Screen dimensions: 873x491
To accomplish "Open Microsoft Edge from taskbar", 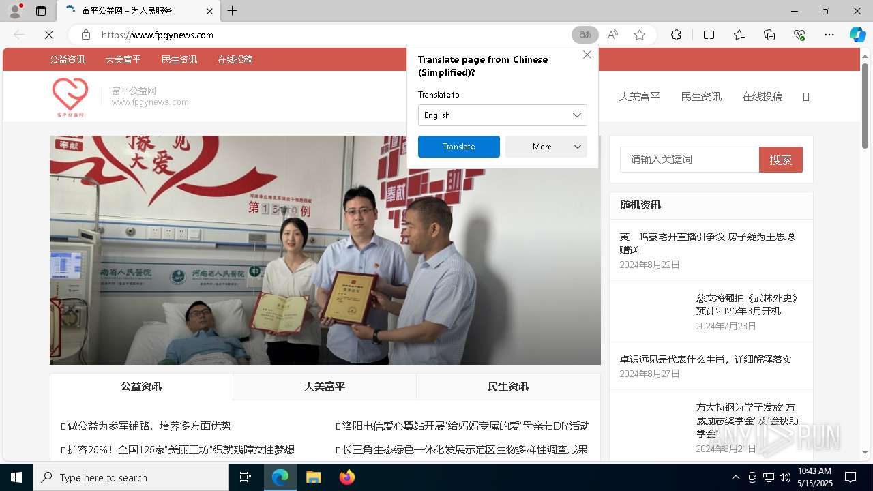I will click(280, 477).
